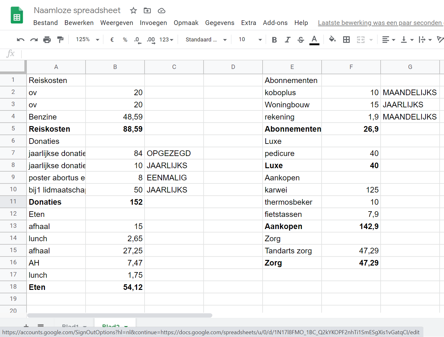This screenshot has width=444, height=337.
Task: Decrease decimal places
Action: (x=138, y=40)
